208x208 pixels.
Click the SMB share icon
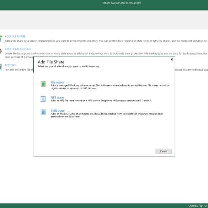click(43, 112)
